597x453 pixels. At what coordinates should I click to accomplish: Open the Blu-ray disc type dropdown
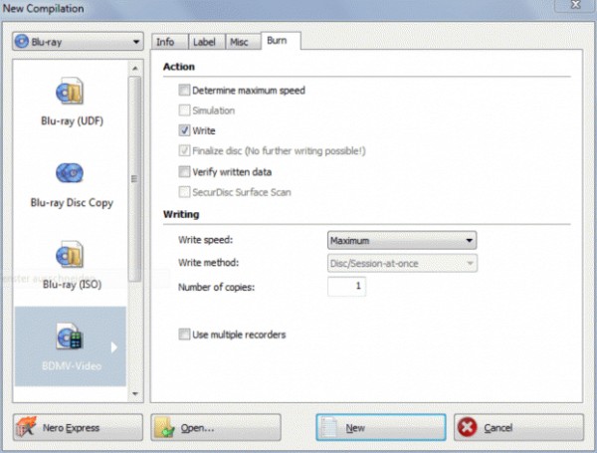coord(78,44)
